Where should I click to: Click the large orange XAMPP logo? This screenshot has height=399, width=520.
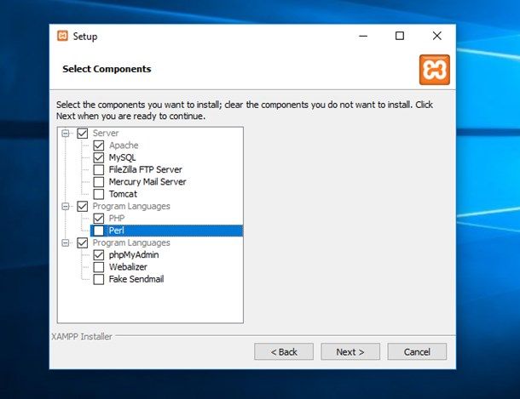tap(435, 70)
